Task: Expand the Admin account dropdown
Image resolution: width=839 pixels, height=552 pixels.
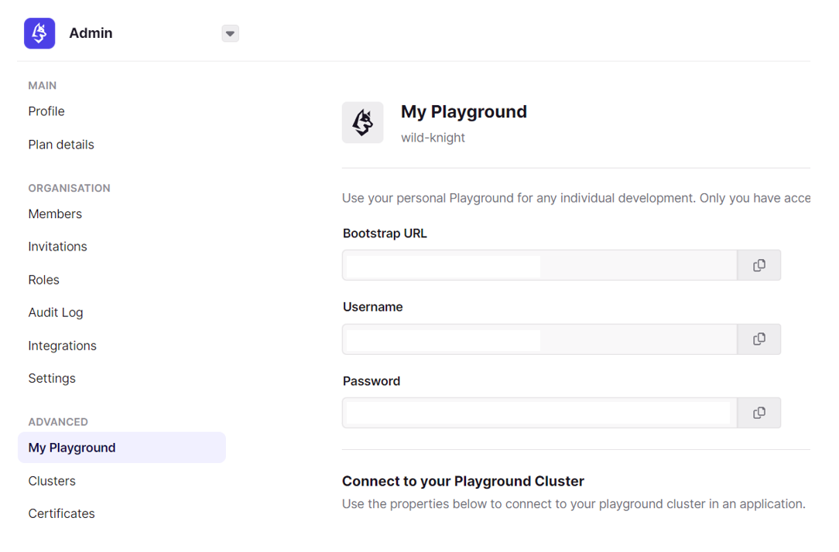Action: pos(230,33)
